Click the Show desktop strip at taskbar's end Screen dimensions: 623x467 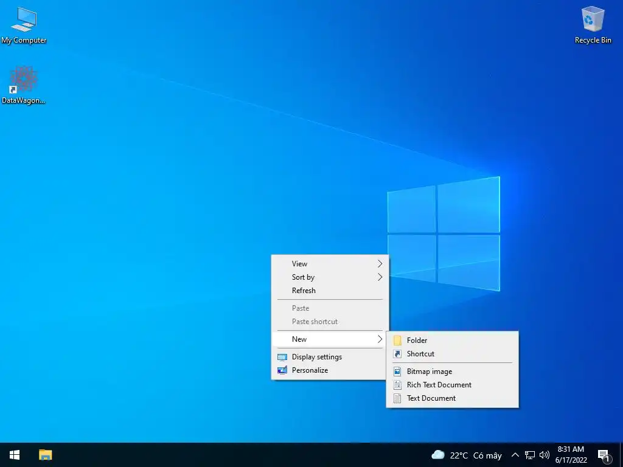click(621, 455)
